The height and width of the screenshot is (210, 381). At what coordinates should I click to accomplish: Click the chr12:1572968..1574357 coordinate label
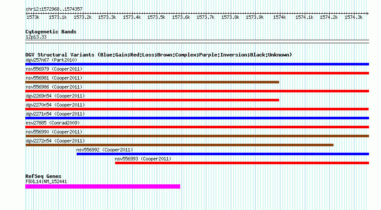54,9
